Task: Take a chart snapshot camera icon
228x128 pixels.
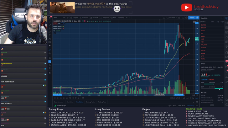Action: [x=186, y=17]
